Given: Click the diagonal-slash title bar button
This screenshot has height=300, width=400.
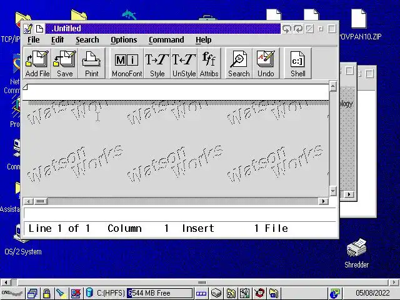Looking at the screenshot, I should [x=309, y=29].
